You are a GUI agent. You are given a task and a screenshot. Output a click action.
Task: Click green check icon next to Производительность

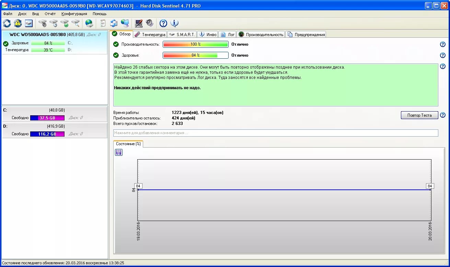point(116,44)
